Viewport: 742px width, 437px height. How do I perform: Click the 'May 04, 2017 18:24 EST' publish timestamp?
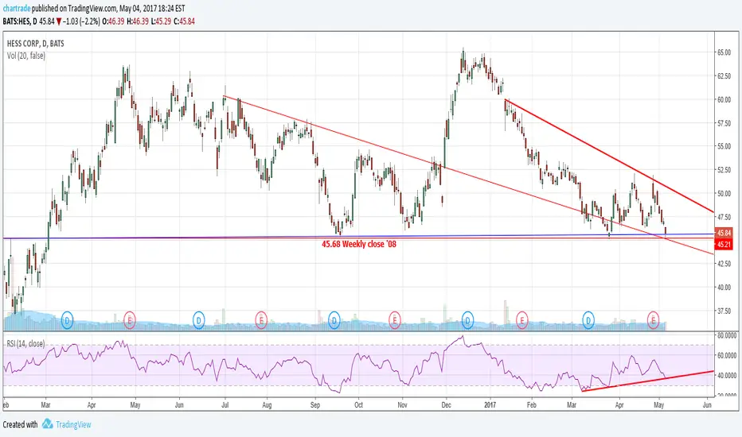tap(151, 8)
